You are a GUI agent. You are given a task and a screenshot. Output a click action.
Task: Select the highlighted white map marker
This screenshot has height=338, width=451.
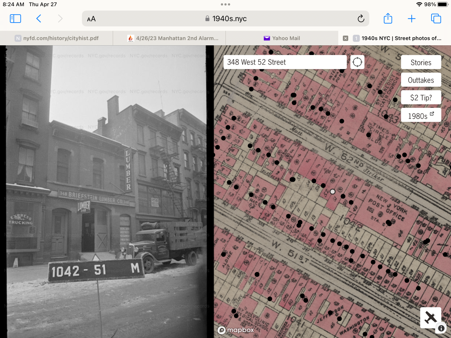point(333,192)
